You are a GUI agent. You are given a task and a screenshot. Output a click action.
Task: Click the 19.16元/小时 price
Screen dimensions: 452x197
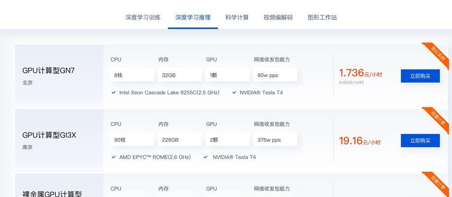pos(360,141)
